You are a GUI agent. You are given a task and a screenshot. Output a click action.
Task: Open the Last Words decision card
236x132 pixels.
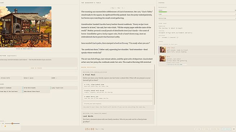tap(118, 118)
